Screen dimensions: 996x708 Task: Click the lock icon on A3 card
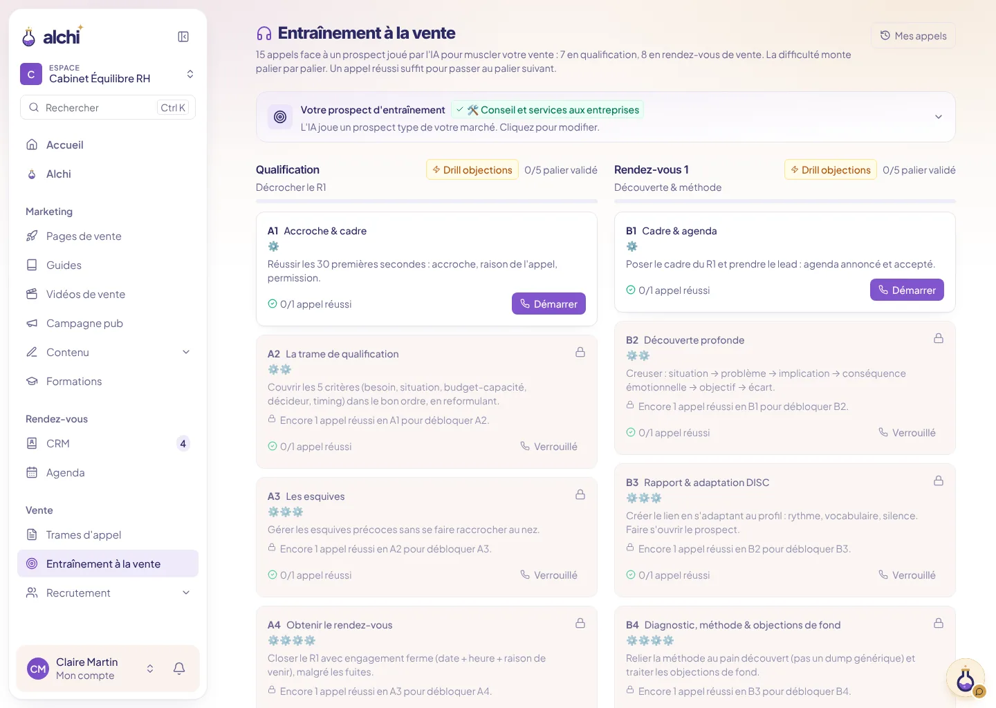click(580, 495)
